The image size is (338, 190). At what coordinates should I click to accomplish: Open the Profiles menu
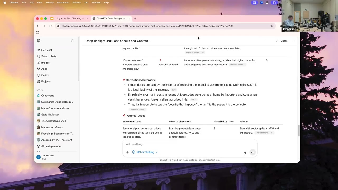tap(77, 3)
